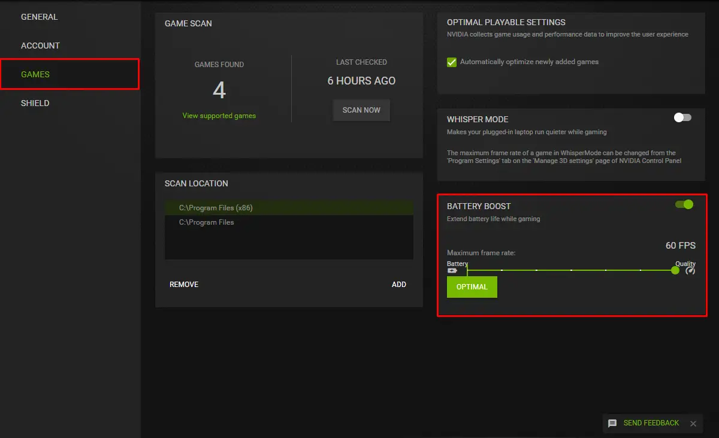Click Remove under scan location
Viewport: 719px width, 438px height.
coord(184,285)
